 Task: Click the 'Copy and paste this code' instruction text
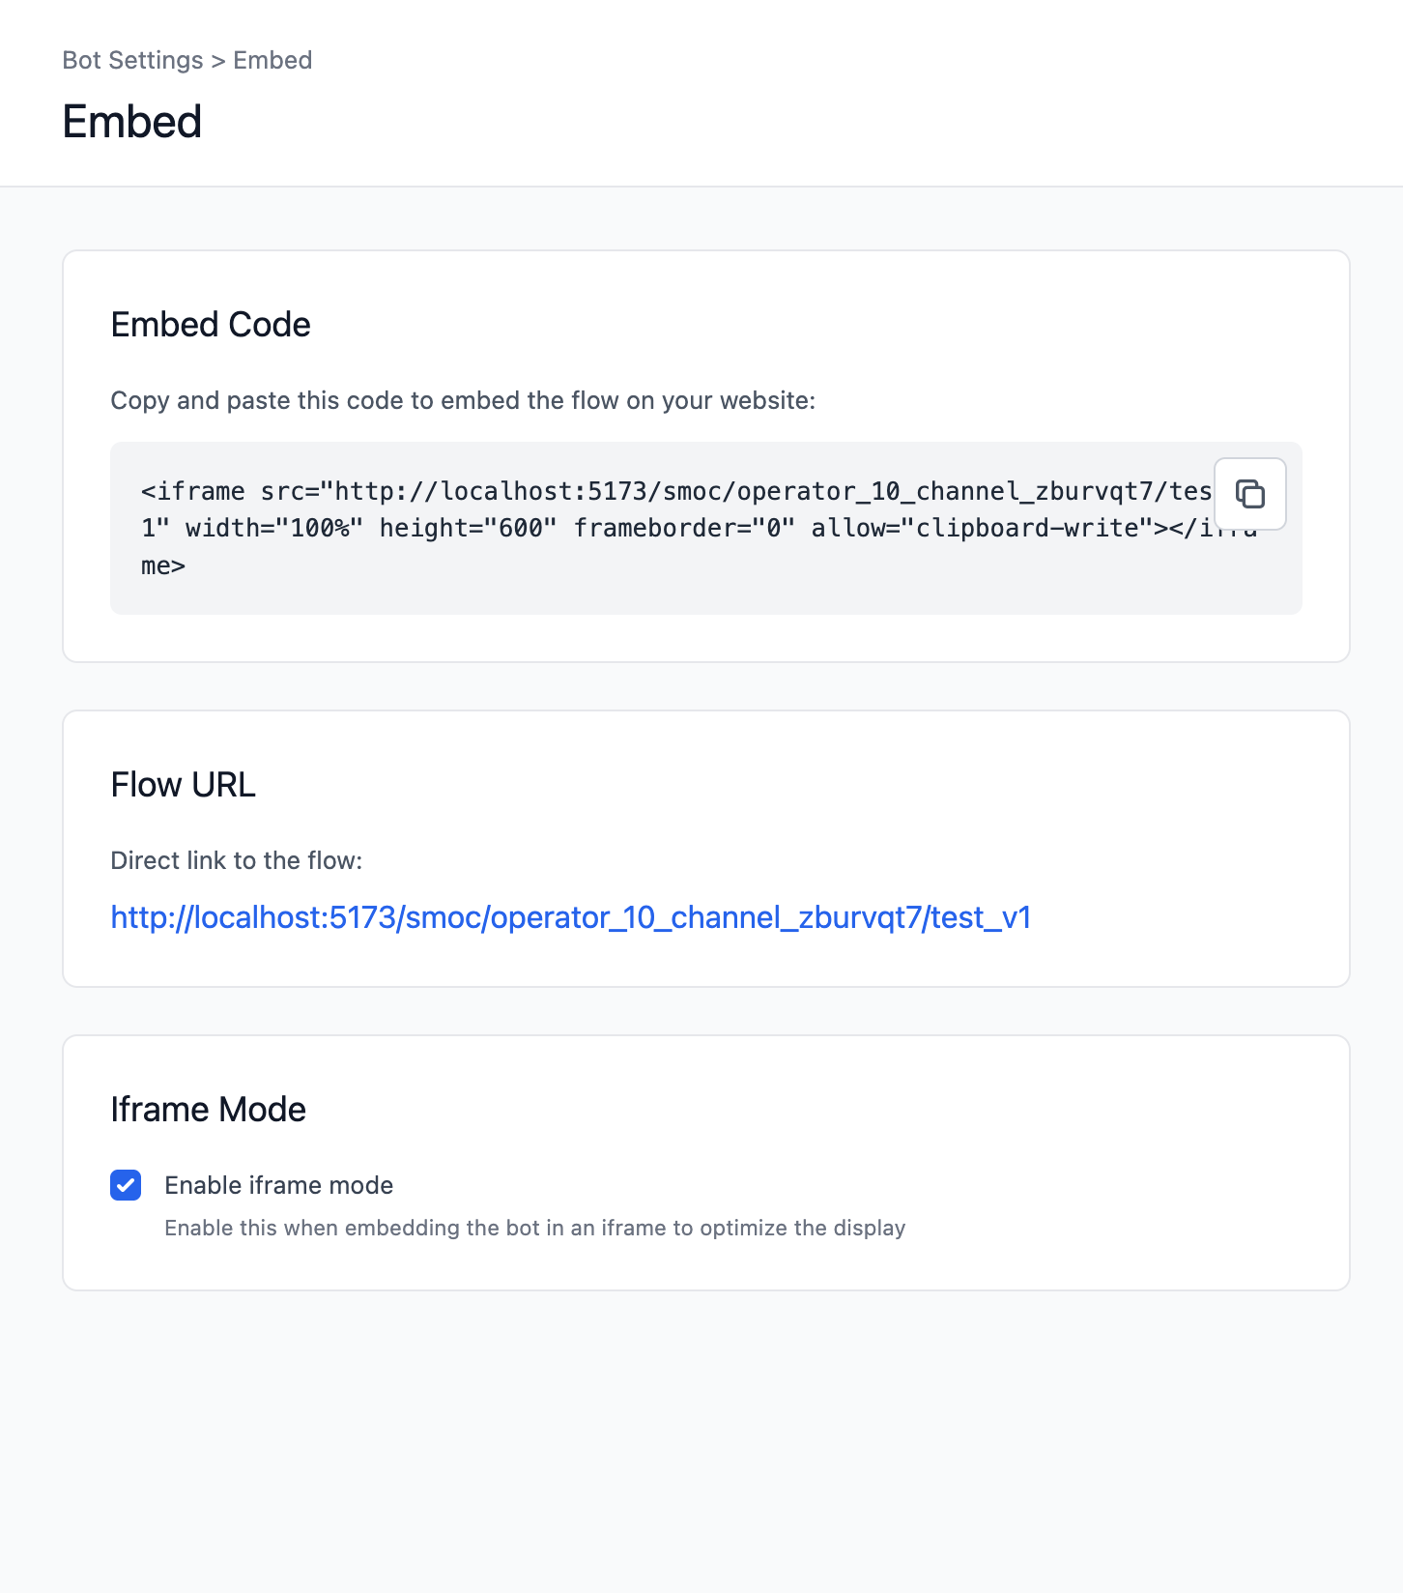pyautogui.click(x=464, y=400)
